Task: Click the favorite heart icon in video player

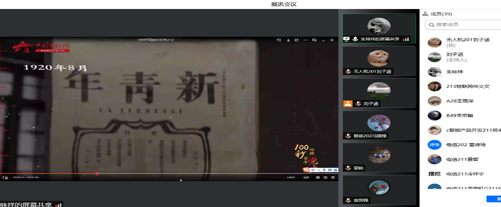Action: (279, 40)
